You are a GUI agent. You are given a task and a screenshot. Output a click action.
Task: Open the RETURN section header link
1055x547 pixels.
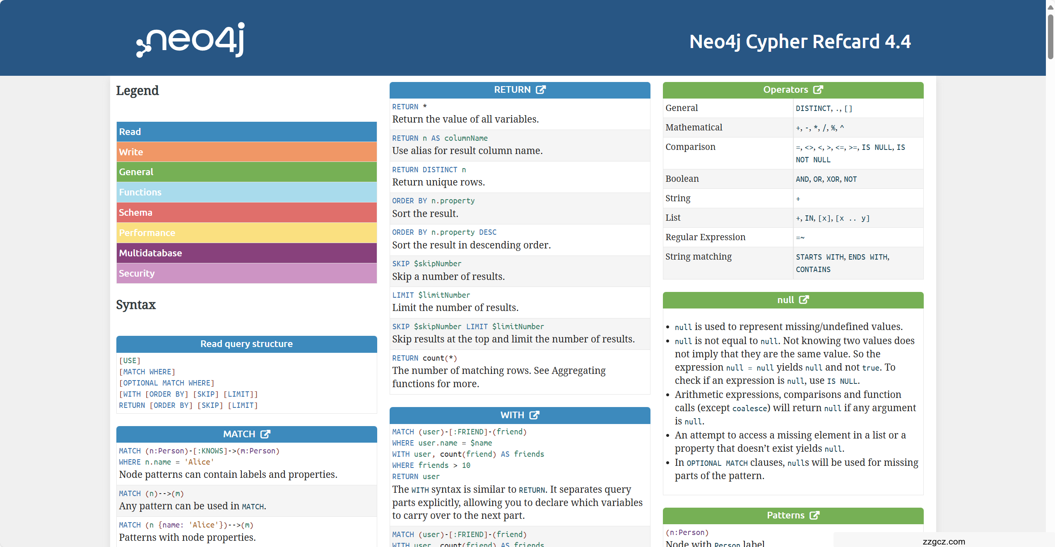coord(512,90)
